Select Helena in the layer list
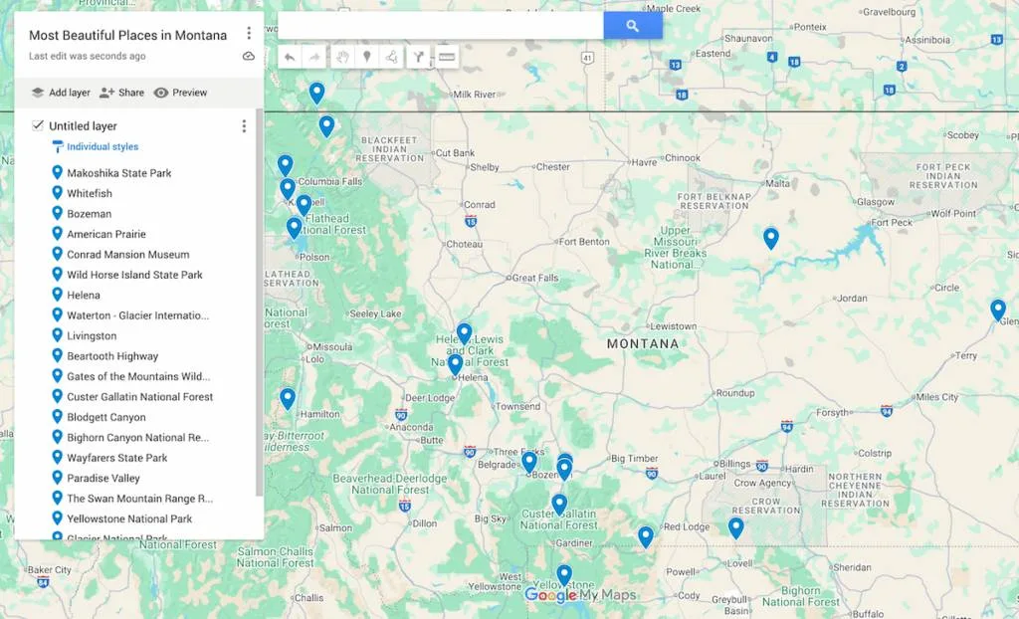The width and height of the screenshot is (1019, 619). (x=84, y=296)
